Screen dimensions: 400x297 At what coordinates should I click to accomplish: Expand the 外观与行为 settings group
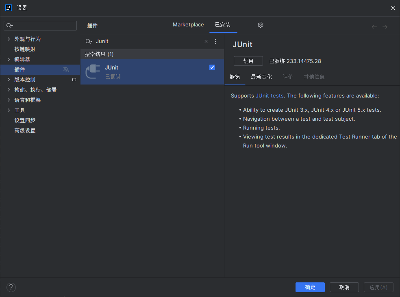click(9, 39)
